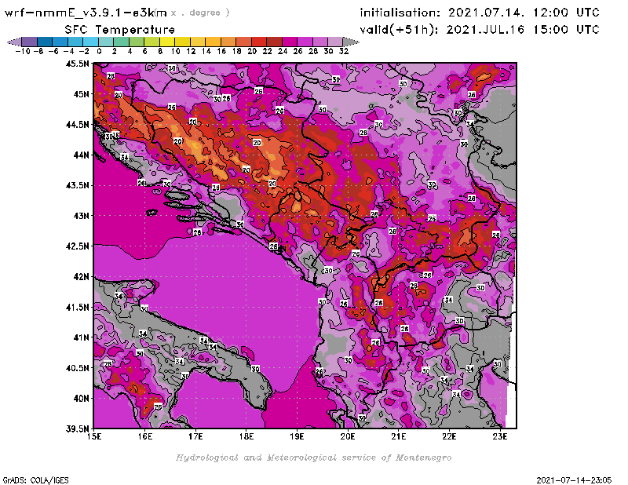The width and height of the screenshot is (628, 485).
Task: Click the 42.5N latitude axis label
Action: tap(77, 246)
